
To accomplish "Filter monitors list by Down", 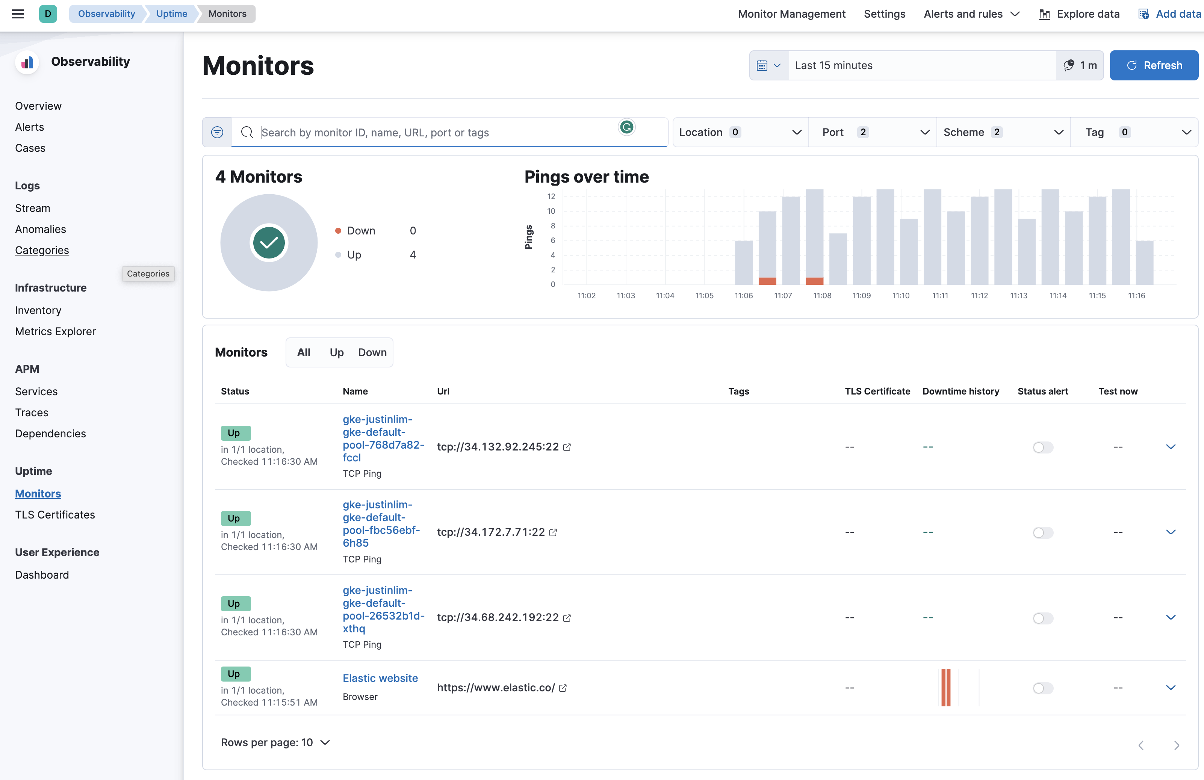I will (x=372, y=352).
